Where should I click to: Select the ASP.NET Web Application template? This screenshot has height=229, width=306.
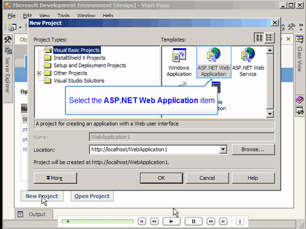click(214, 62)
